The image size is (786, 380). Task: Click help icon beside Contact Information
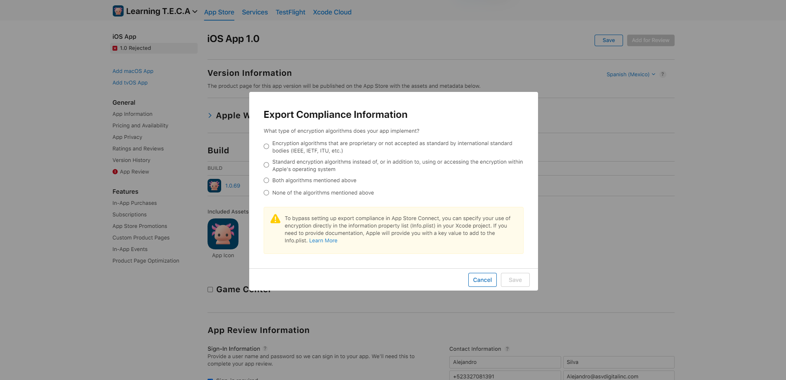pyautogui.click(x=507, y=349)
